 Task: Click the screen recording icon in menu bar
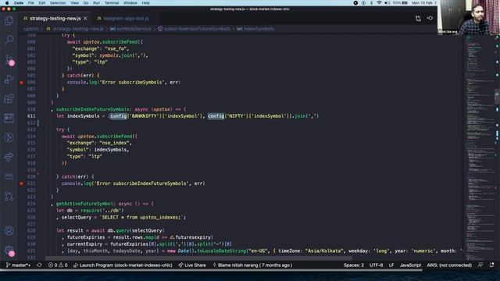point(355,3)
